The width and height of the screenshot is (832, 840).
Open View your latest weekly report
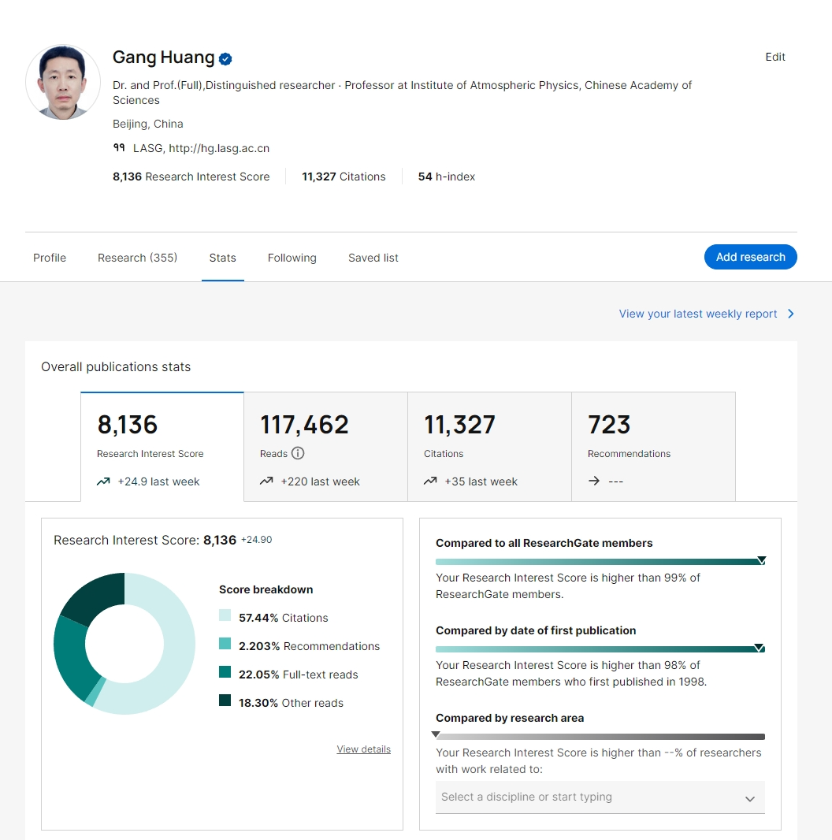click(698, 314)
